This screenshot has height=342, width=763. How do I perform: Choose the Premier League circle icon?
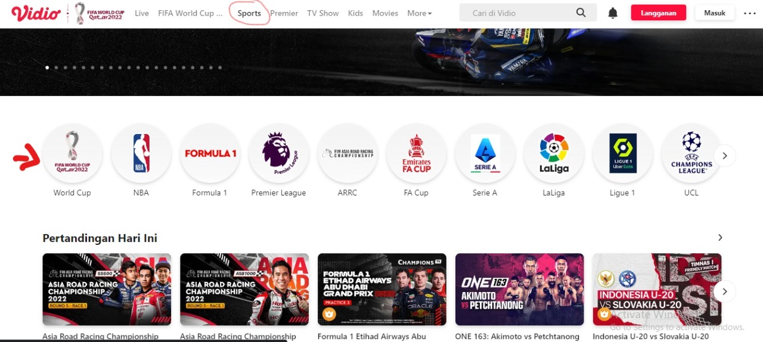coord(278,153)
